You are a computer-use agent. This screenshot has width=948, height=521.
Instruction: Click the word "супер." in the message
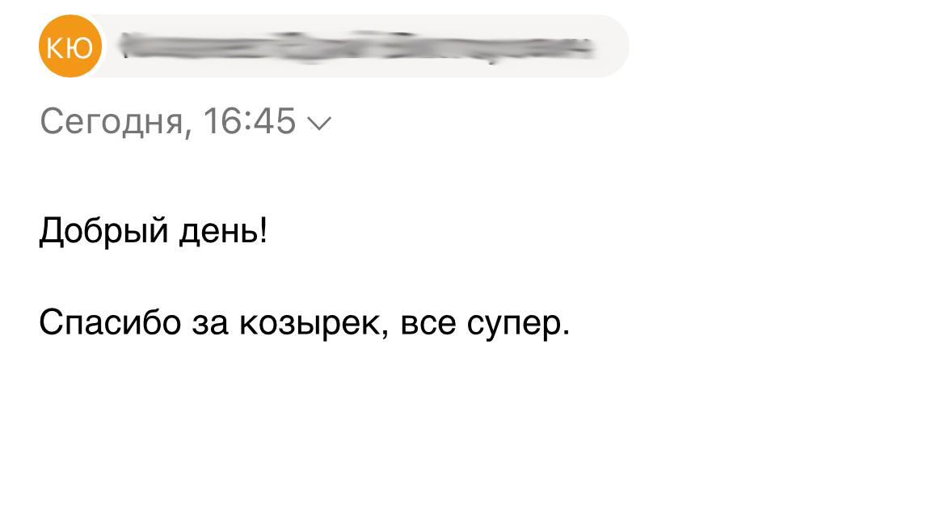(x=517, y=324)
